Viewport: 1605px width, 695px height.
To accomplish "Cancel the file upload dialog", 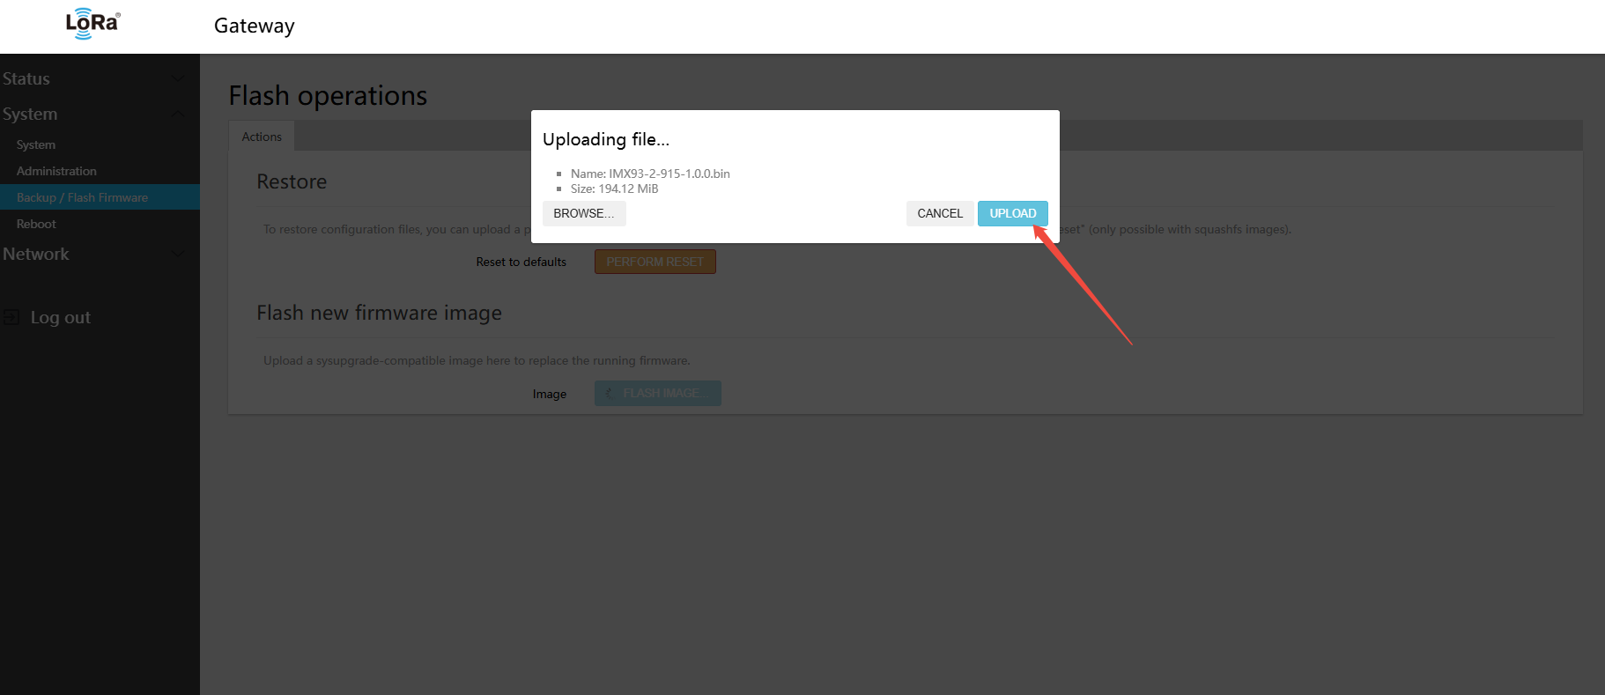I will coord(940,213).
